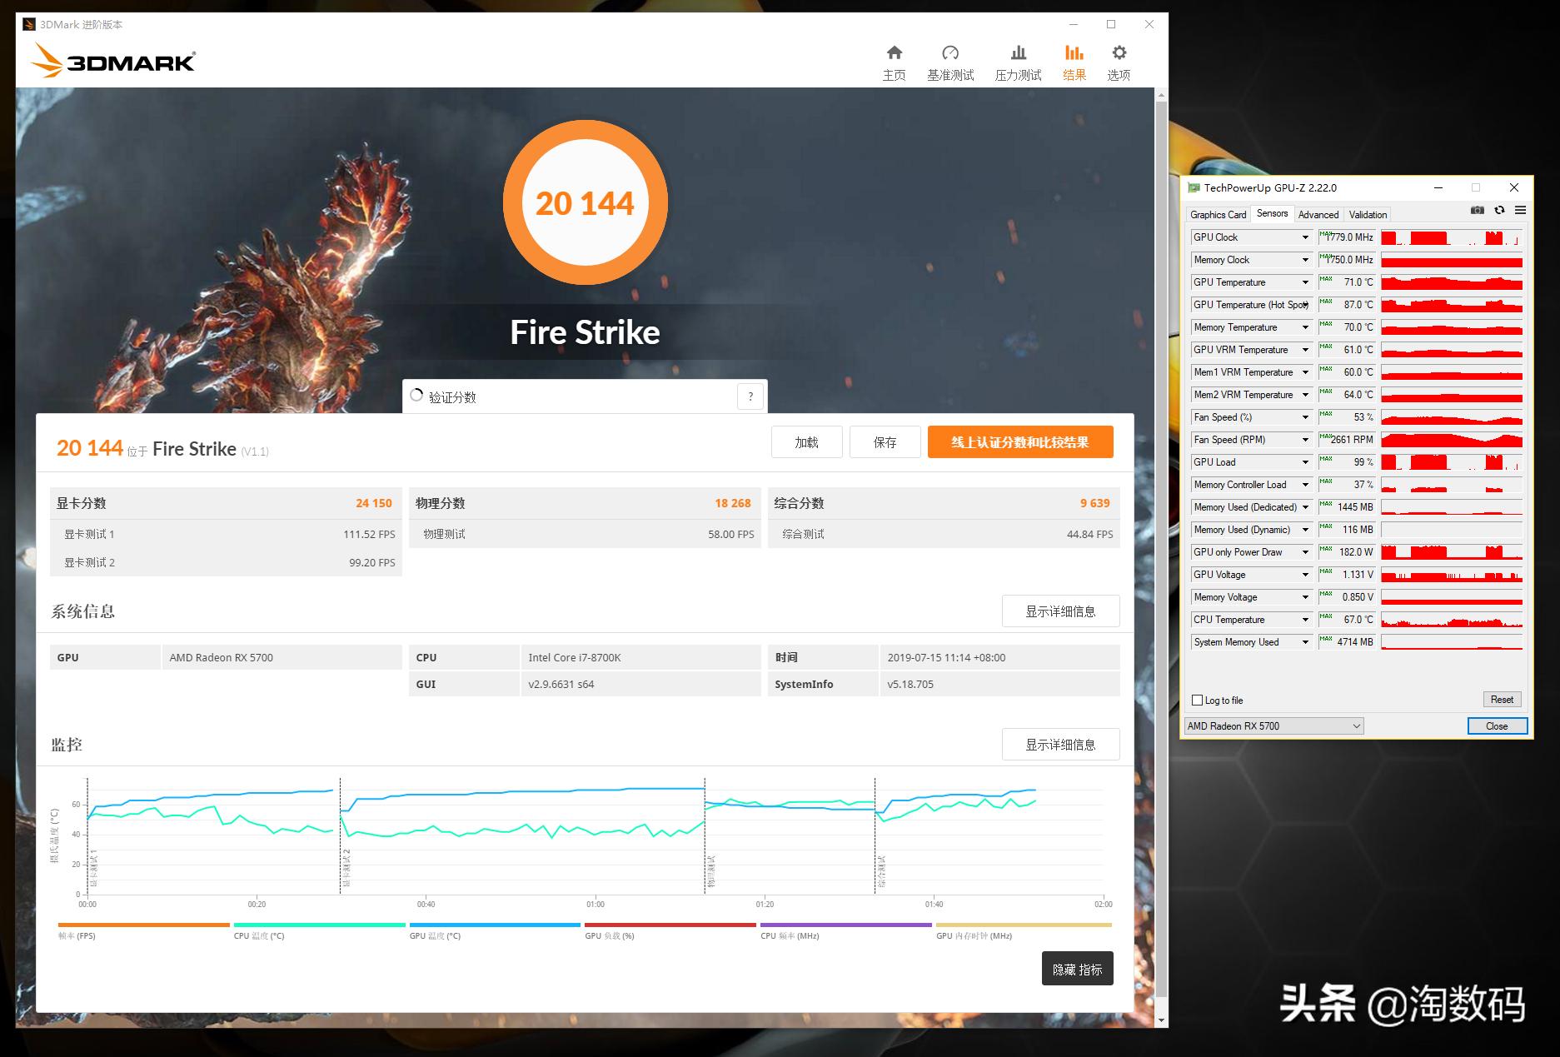Toggle the purple CPU frequency legend swatch
This screenshot has width=1560, height=1057.
click(846, 925)
